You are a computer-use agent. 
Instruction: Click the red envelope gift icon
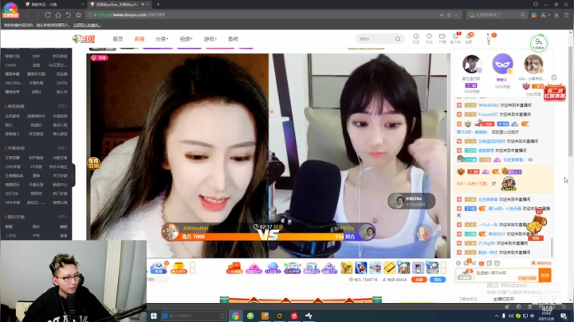(234, 269)
